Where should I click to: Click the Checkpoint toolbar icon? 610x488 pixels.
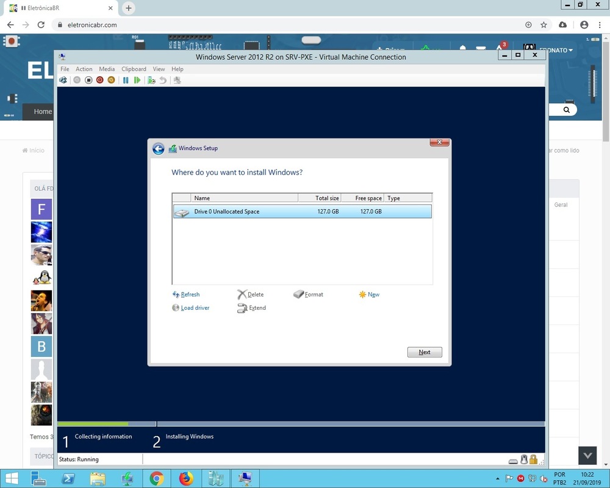click(151, 80)
